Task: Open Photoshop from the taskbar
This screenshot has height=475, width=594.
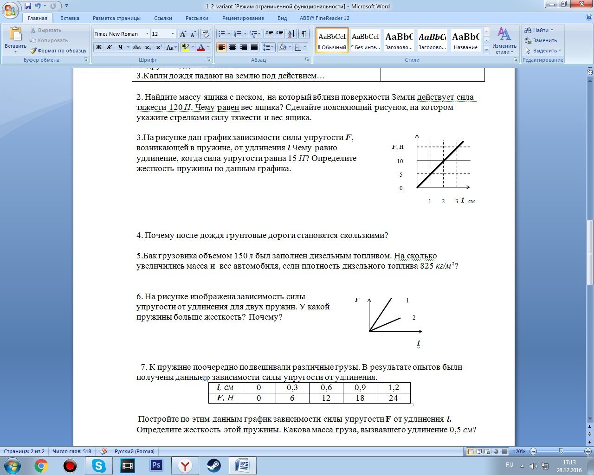Action: pos(156,465)
